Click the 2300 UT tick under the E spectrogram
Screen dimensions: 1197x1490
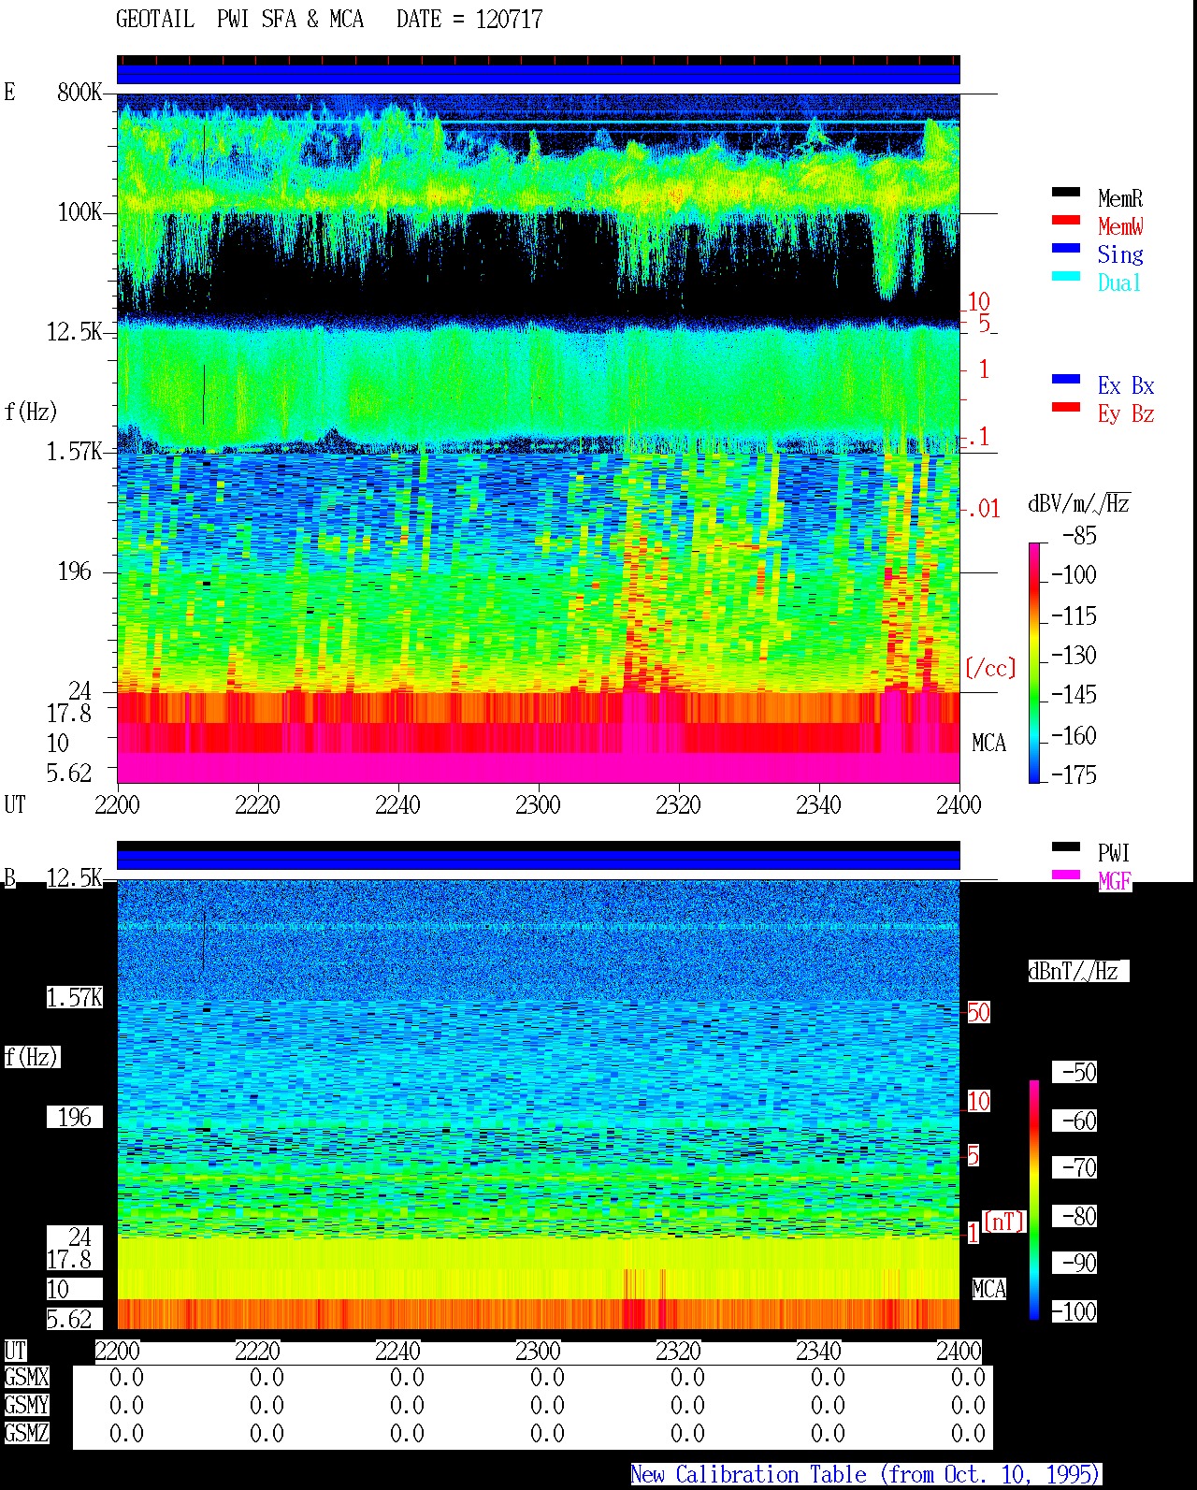pos(538,804)
